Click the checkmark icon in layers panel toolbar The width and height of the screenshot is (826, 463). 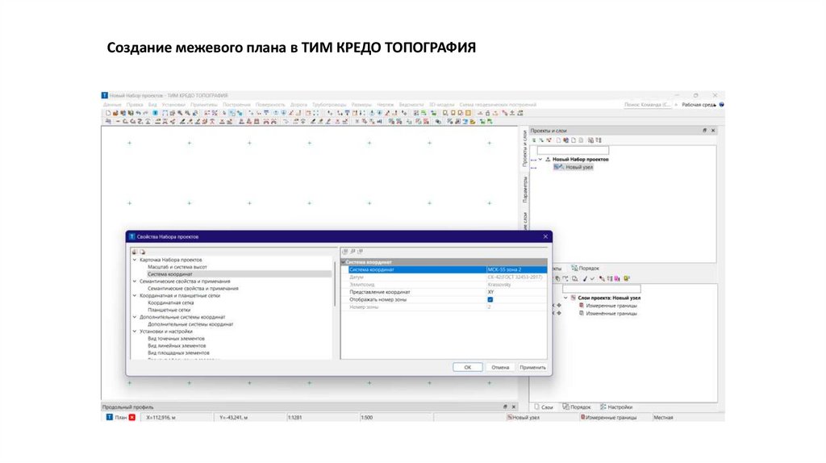pos(592,278)
